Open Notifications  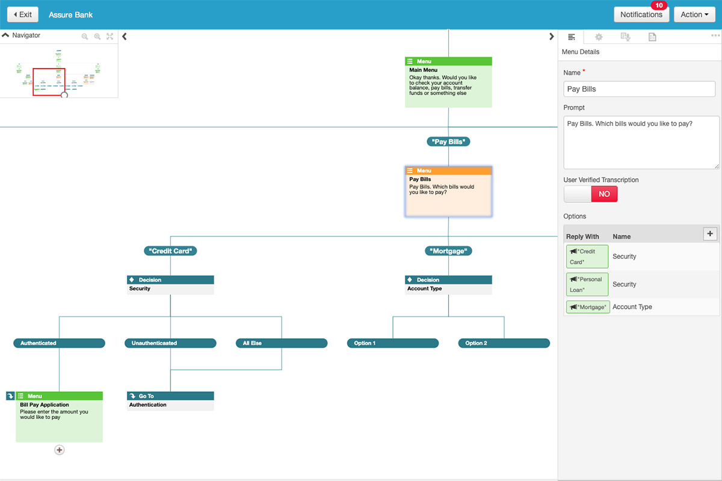click(x=641, y=14)
